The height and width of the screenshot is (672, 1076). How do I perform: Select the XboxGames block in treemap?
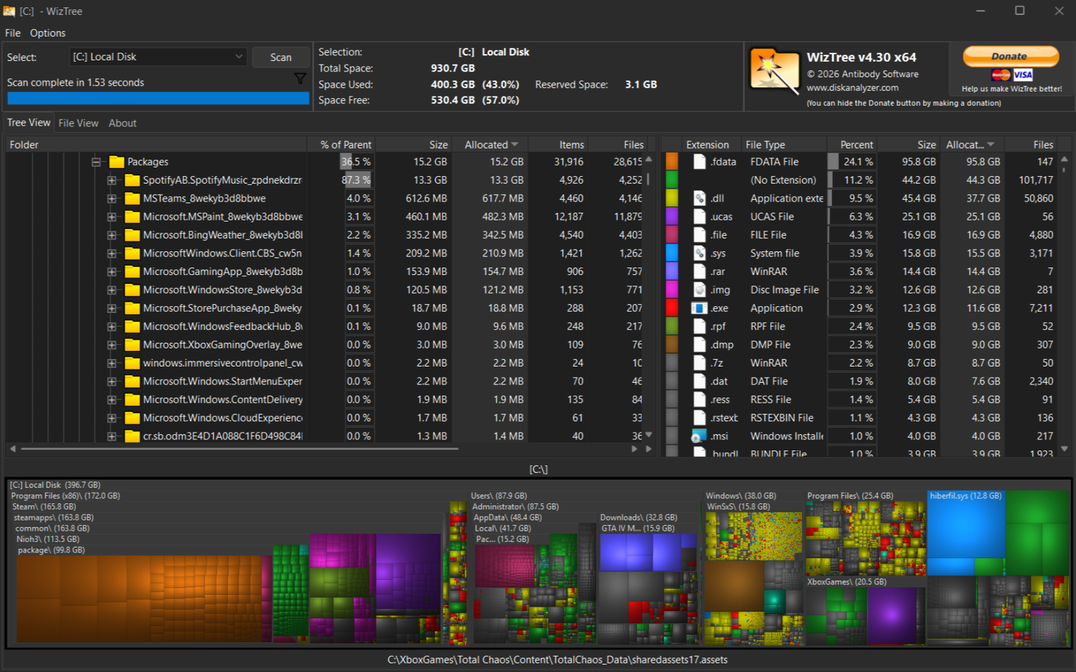865,610
